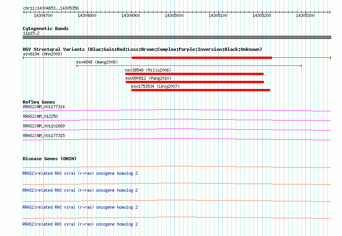
Task: Click the red loss bar of esv990812
Action: tap(195, 82)
